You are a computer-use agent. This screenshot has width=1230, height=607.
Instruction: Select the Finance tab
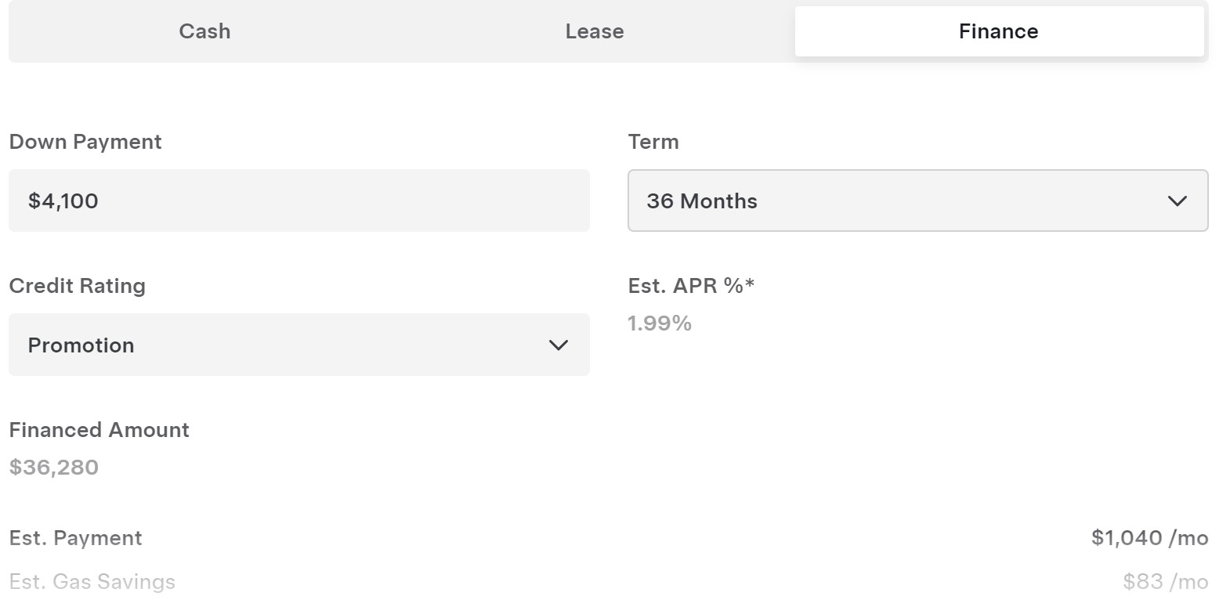tap(999, 31)
